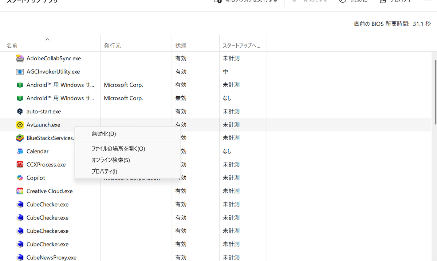Click the Calendar app icon
437x261 pixels.
(x=20, y=151)
